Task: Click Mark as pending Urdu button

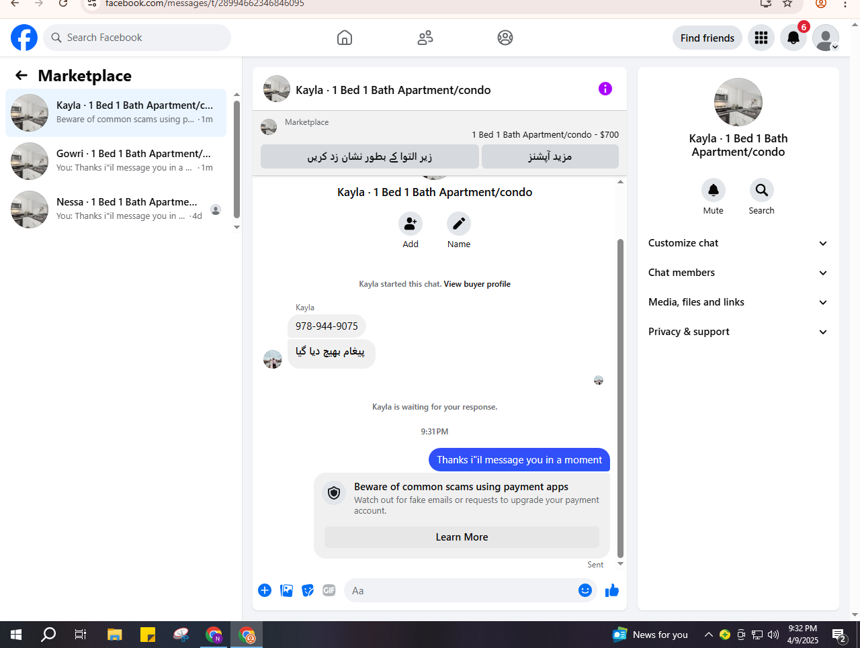Action: tap(370, 156)
